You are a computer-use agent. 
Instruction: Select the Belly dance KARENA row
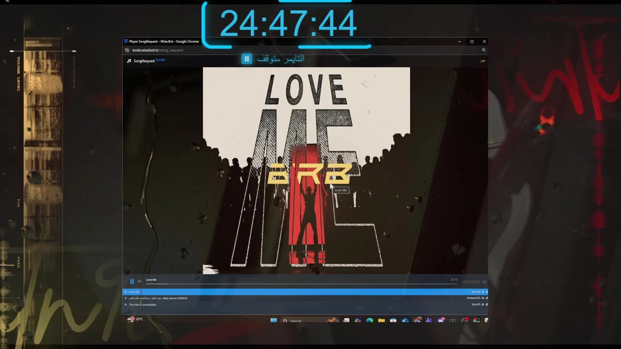[305, 298]
